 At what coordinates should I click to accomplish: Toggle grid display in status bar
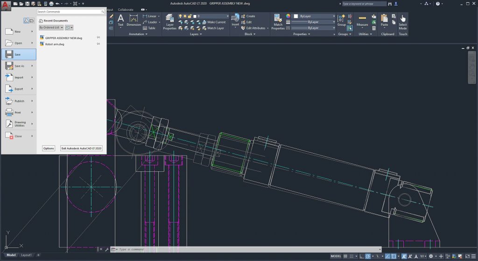tap(345, 256)
